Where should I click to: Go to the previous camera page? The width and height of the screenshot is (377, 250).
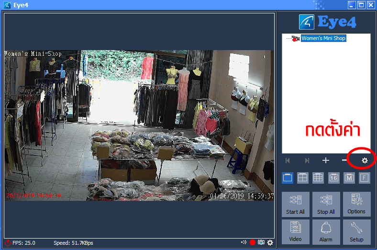(x=288, y=160)
